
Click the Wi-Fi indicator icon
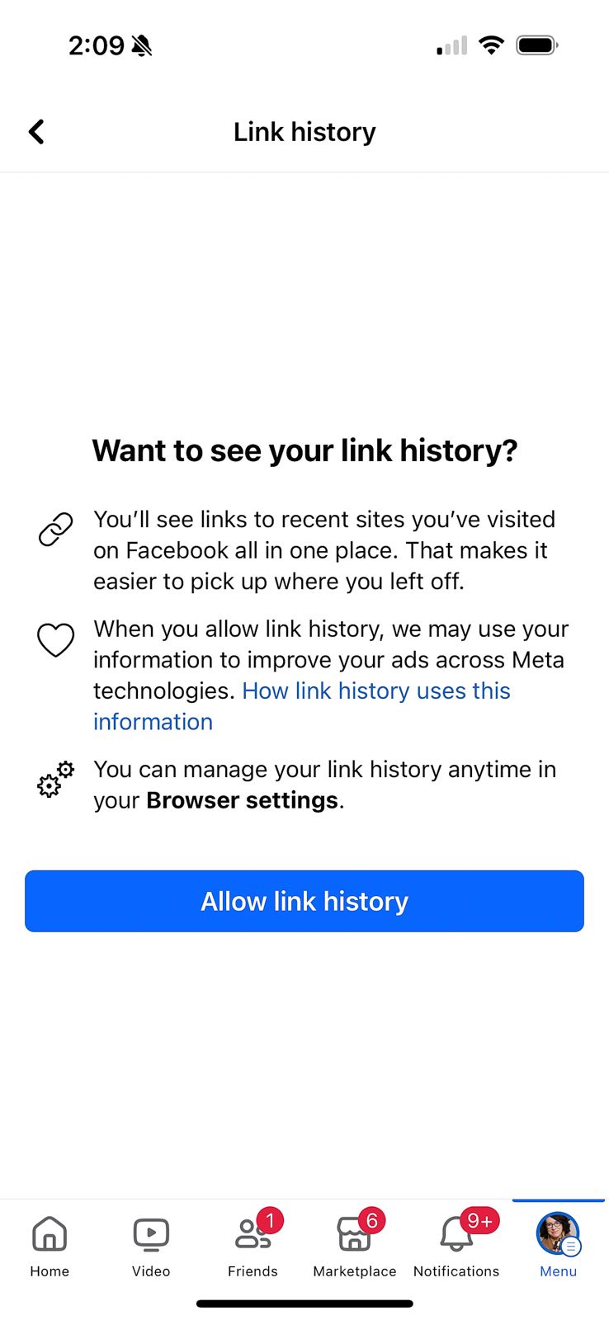click(x=491, y=45)
